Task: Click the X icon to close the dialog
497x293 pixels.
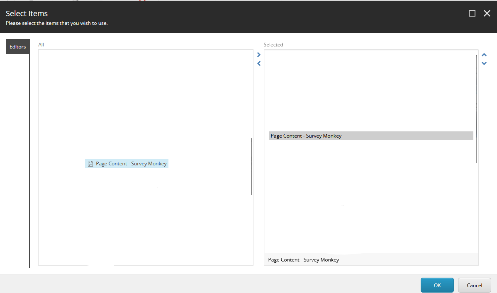Action: click(x=487, y=13)
